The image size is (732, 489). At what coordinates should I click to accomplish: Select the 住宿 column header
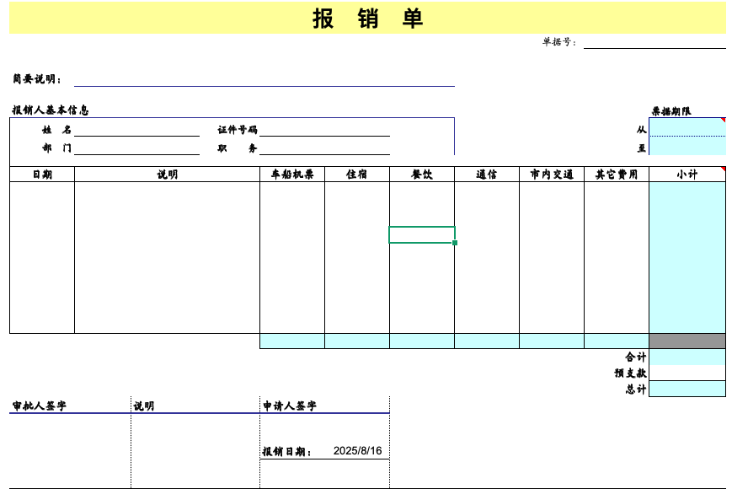[x=357, y=175]
